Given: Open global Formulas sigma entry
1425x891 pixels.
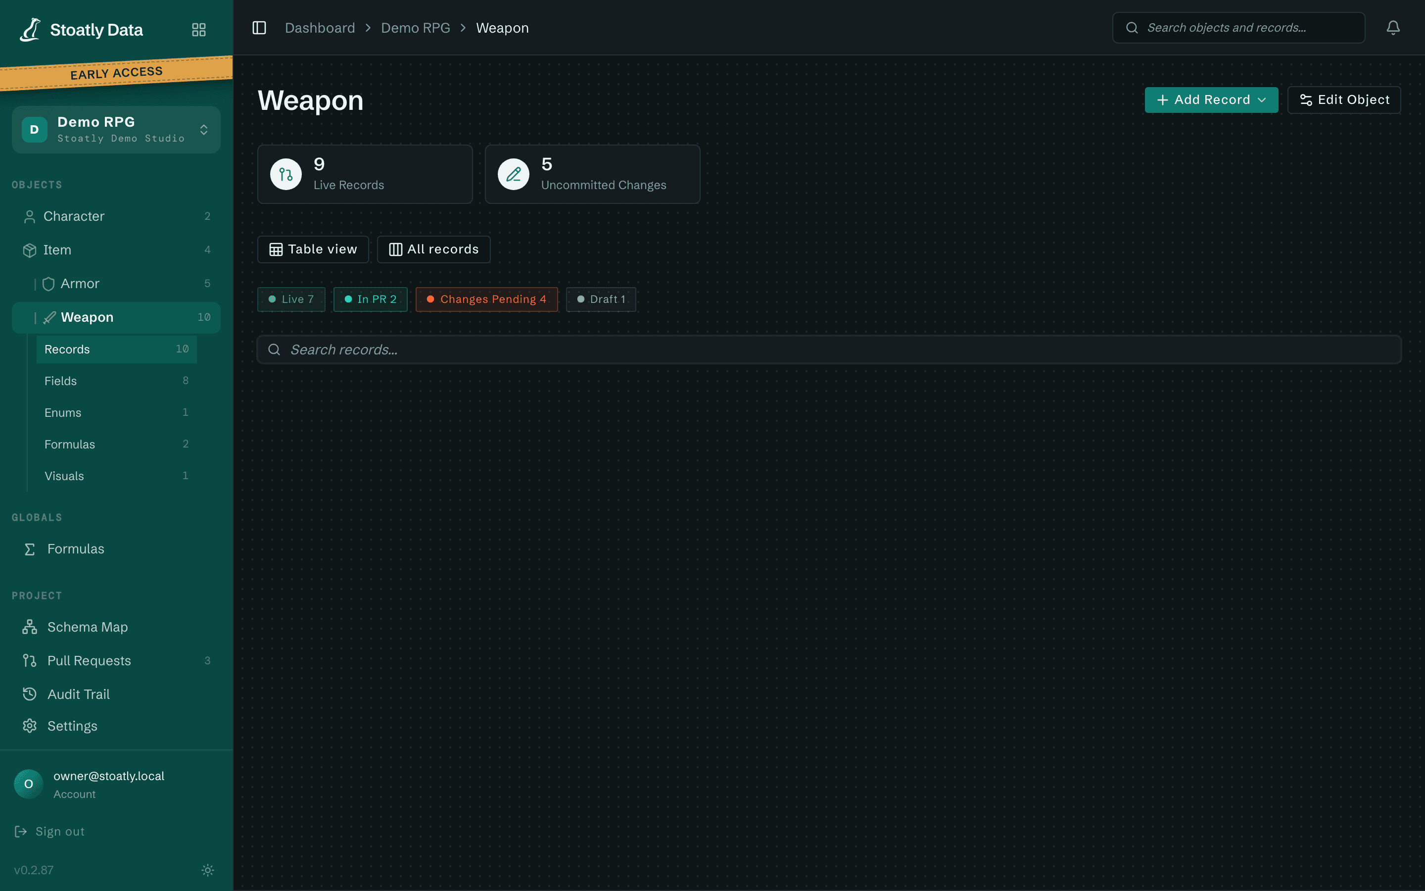Looking at the screenshot, I should 116,548.
